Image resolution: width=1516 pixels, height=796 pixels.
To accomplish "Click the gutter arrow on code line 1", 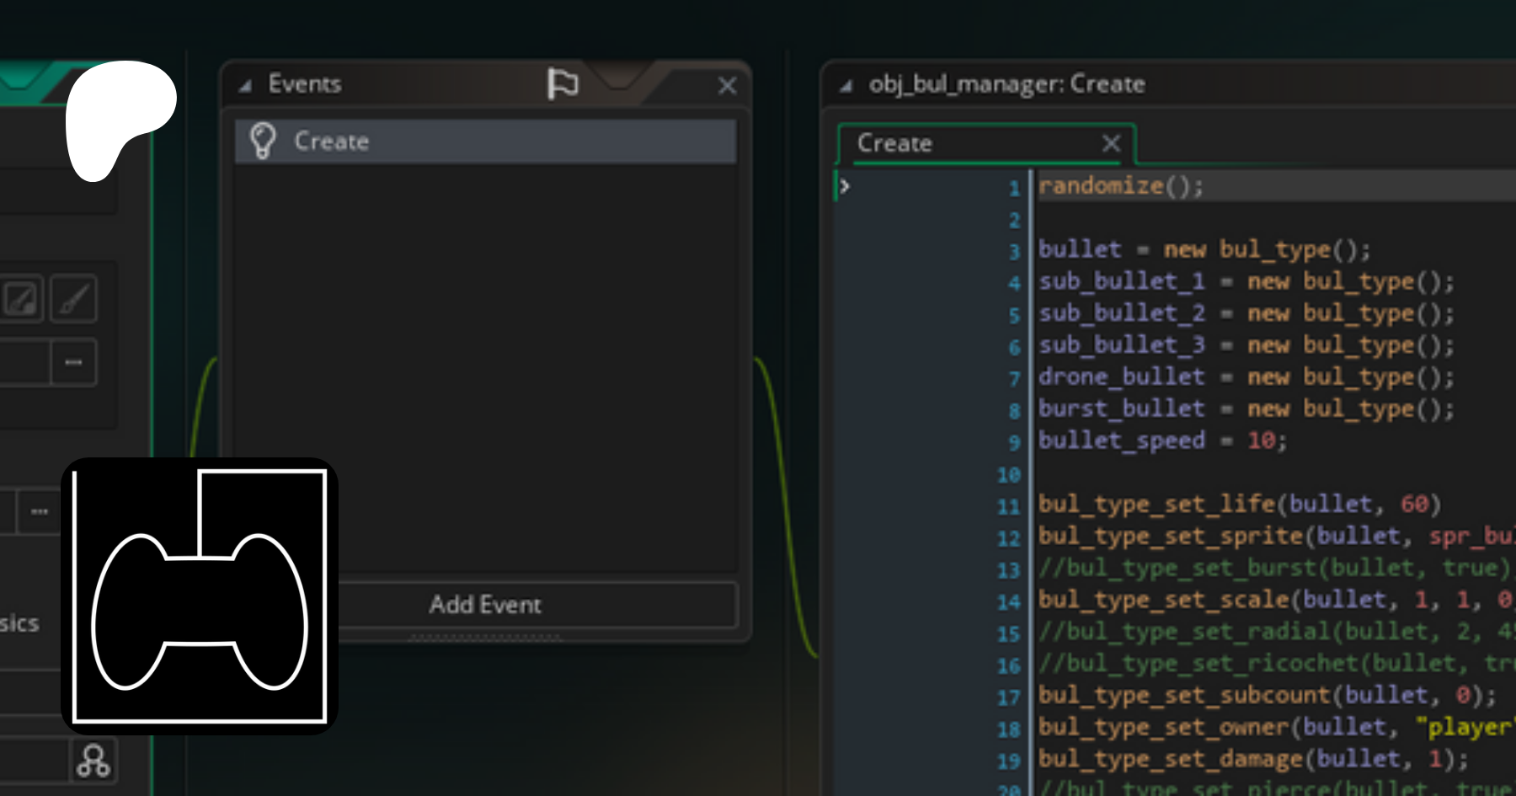I will (x=844, y=186).
